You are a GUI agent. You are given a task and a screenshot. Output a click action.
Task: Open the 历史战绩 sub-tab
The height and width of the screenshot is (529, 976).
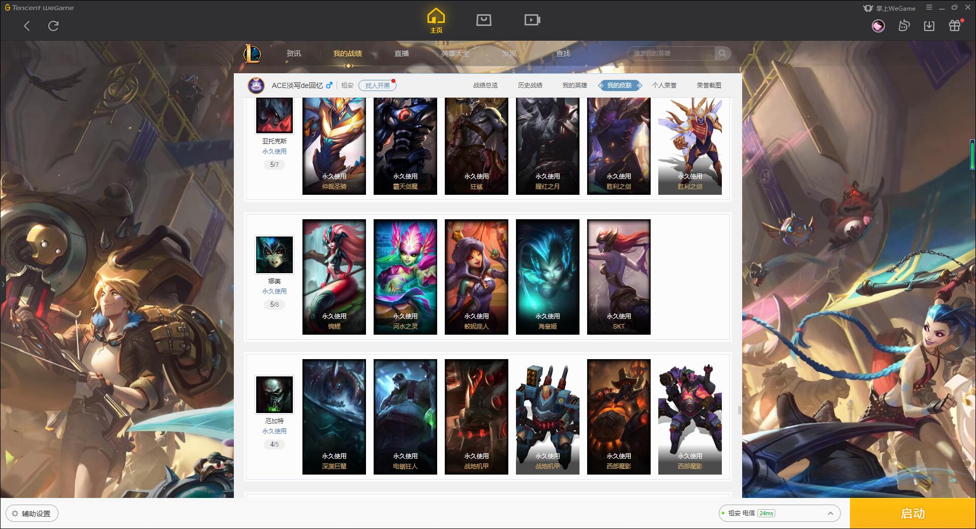point(530,85)
